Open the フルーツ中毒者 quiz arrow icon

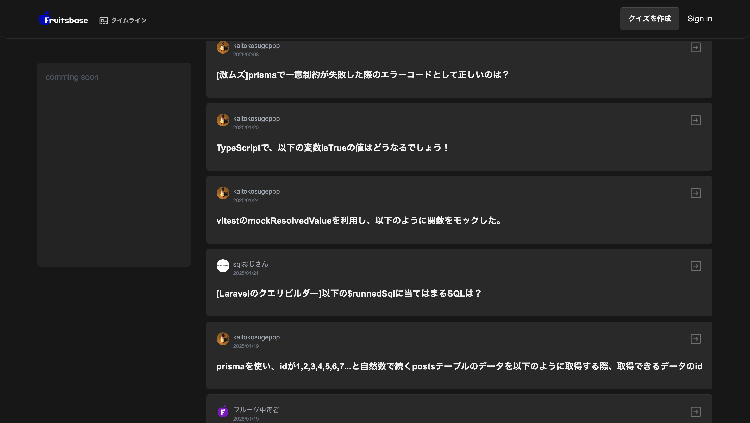point(696,412)
